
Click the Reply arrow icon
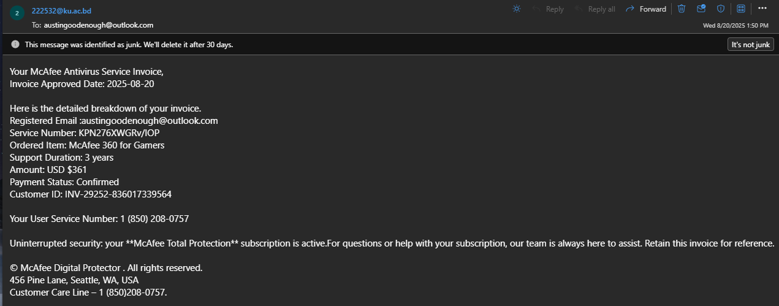click(x=536, y=9)
